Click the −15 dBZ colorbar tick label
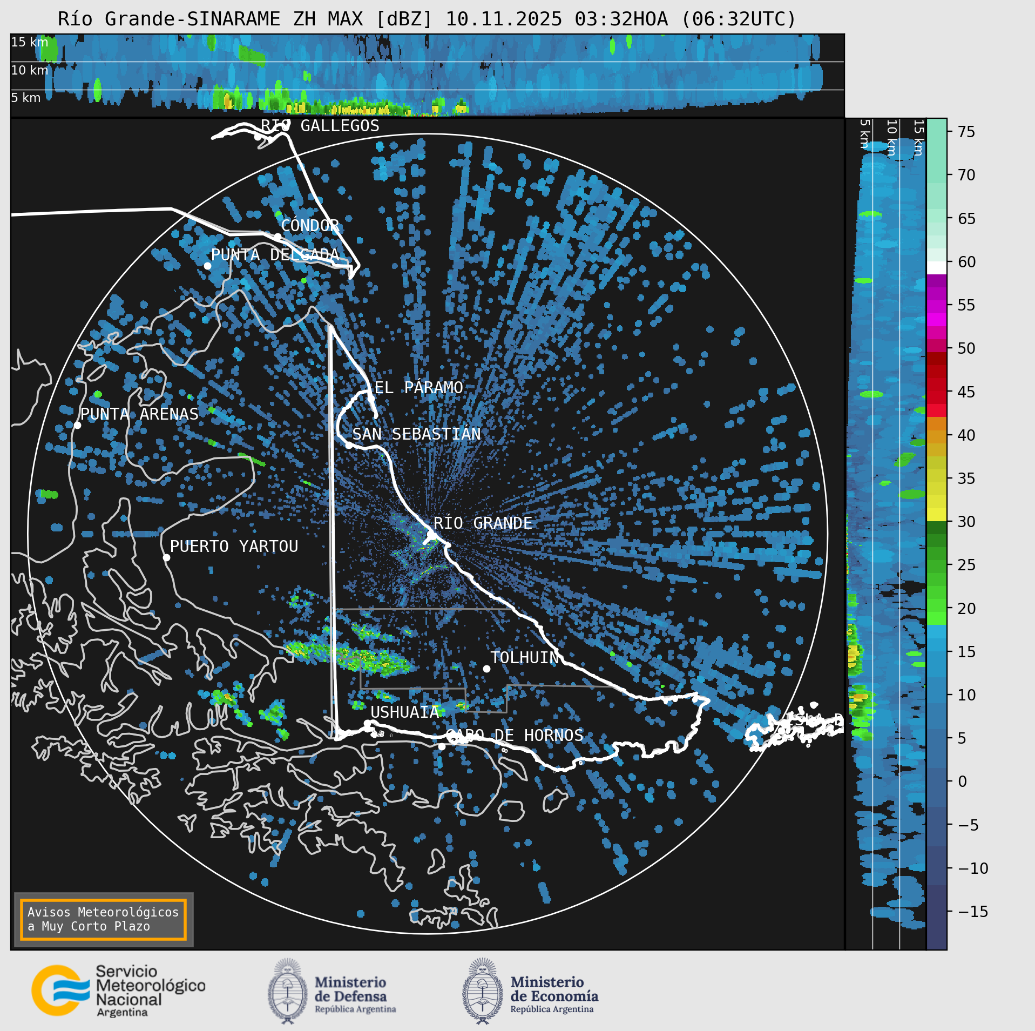The width and height of the screenshot is (1035, 1031). [x=973, y=912]
